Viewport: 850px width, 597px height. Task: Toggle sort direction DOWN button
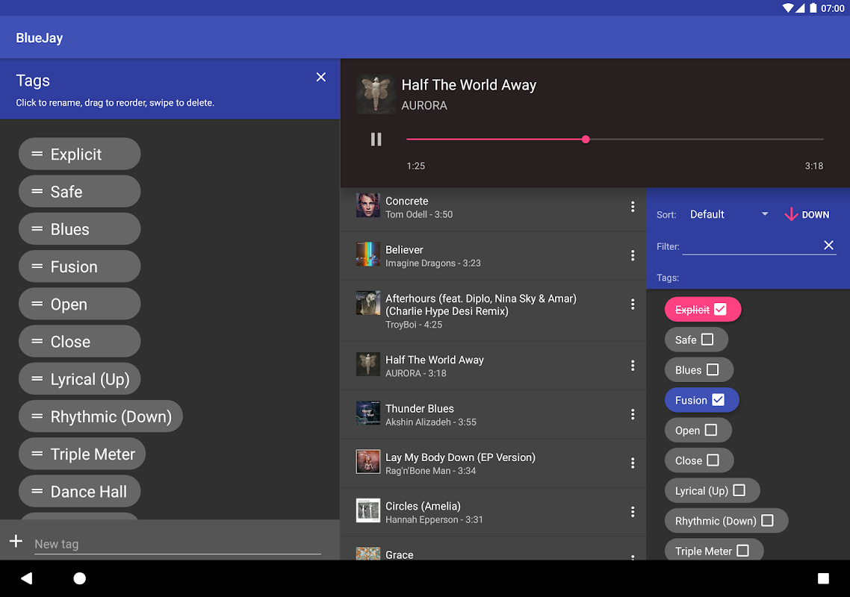pos(807,214)
